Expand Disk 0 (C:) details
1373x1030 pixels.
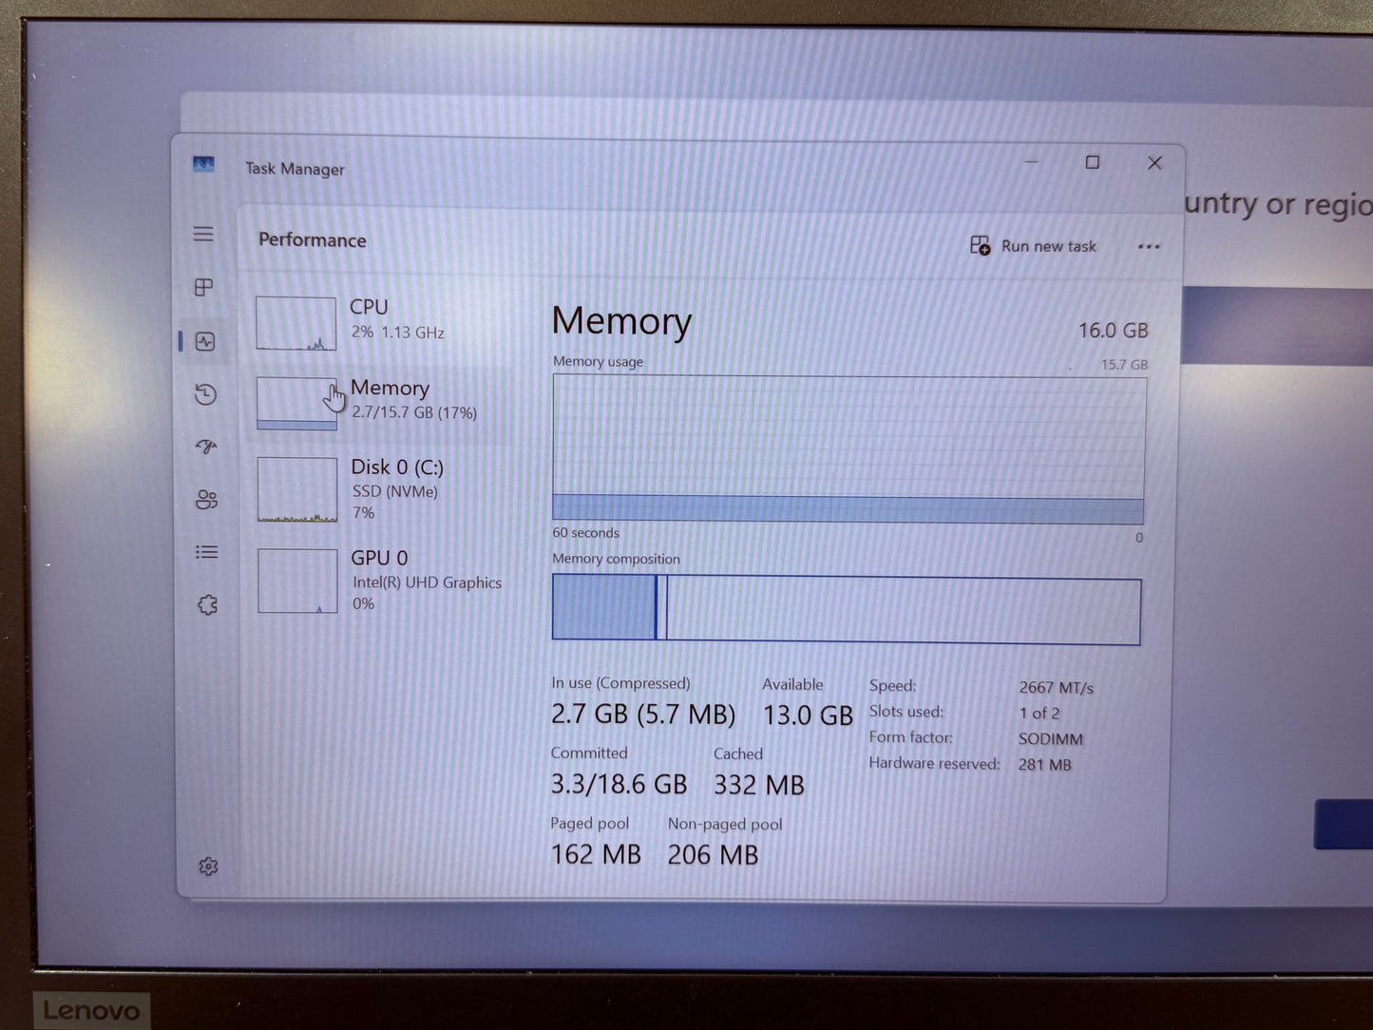point(390,489)
